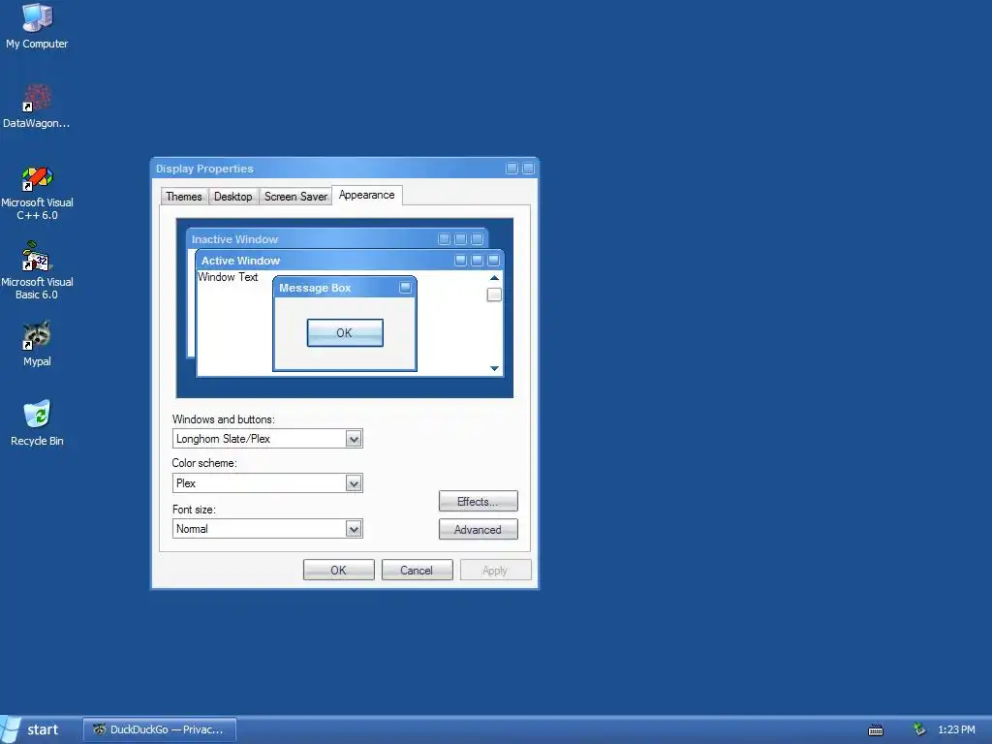Click the keyboard icon in system tray
Screen dimensions: 992x744
point(876,730)
